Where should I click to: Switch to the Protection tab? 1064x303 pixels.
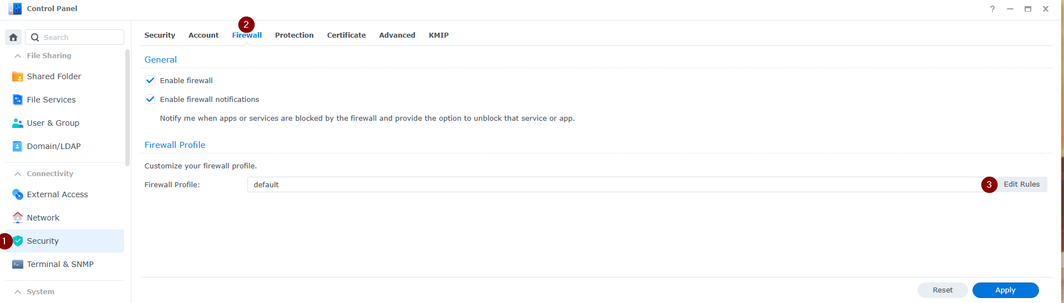(x=294, y=35)
